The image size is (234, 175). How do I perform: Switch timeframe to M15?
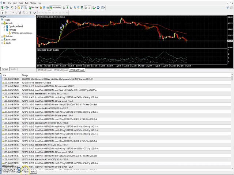click(x=46, y=13)
